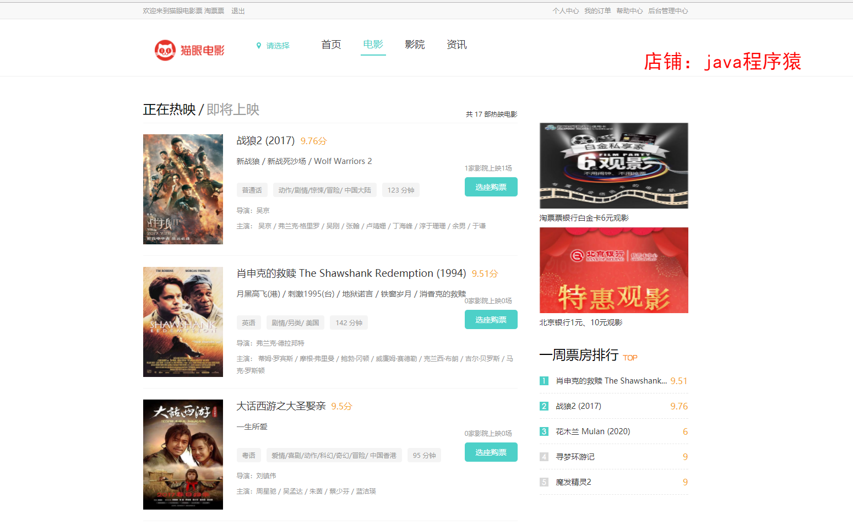Click the 白金私享家 6元观影 banner
This screenshot has width=853, height=525.
point(614,166)
